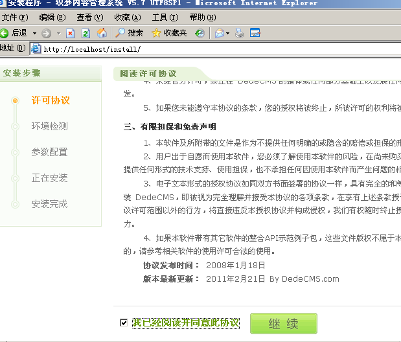Open the 收藏夹 favorites pane

click(x=169, y=33)
